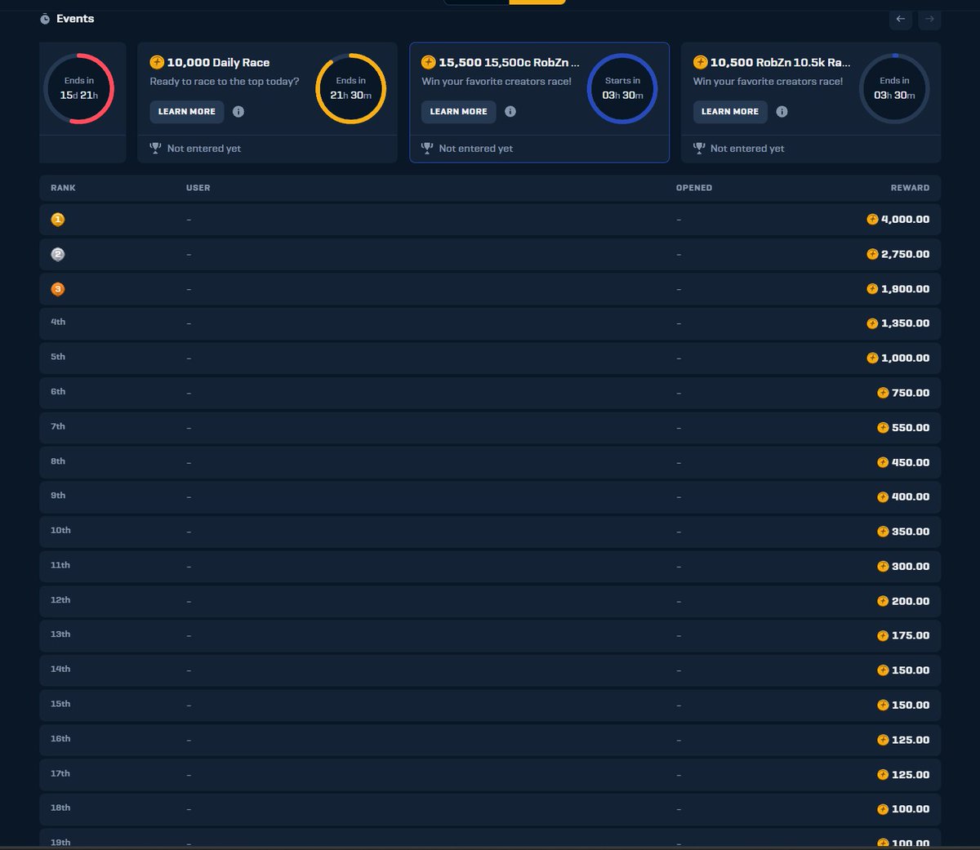Click the coin icon next to 1,350.00
This screenshot has height=850, width=980.
pyautogui.click(x=872, y=323)
